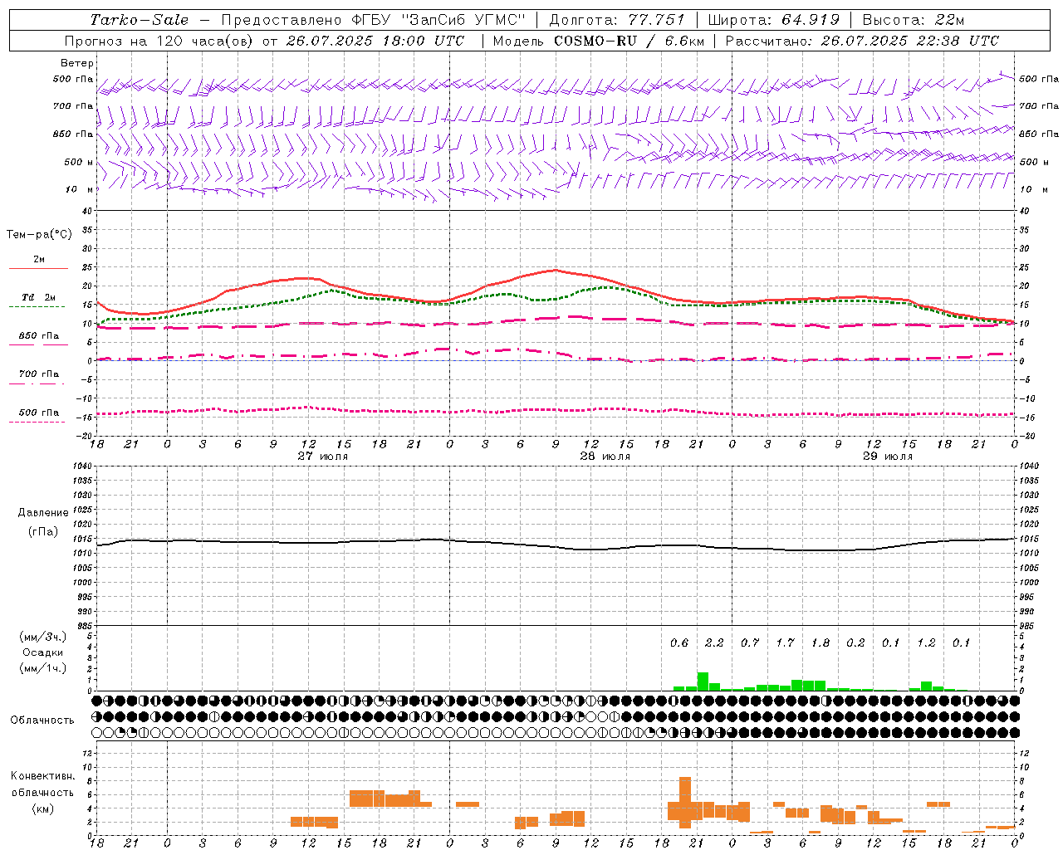1063x850 pixels.
Task: Click the '27 июля' date label
Action: point(323,456)
